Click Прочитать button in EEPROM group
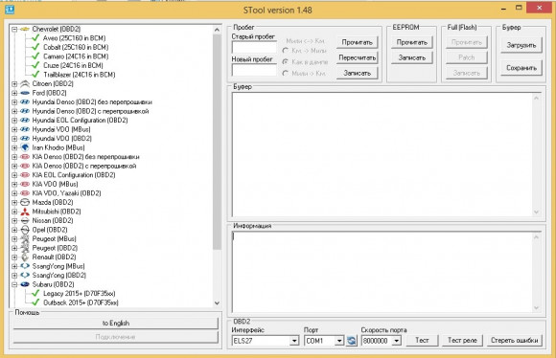The height and width of the screenshot is (358, 556). pos(411,42)
